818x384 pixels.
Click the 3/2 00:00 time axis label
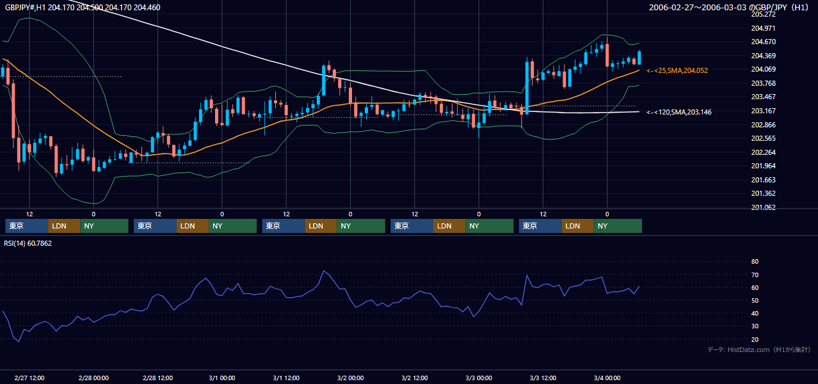click(350, 378)
